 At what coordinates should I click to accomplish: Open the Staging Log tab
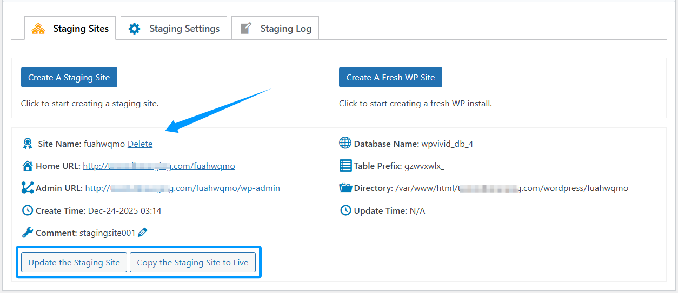(275, 29)
